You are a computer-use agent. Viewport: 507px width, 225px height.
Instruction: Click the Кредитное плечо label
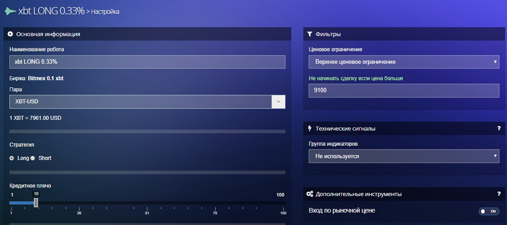(30, 186)
